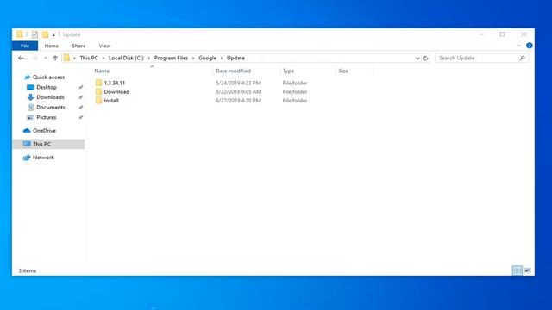Click This PC in address bar

click(x=89, y=58)
